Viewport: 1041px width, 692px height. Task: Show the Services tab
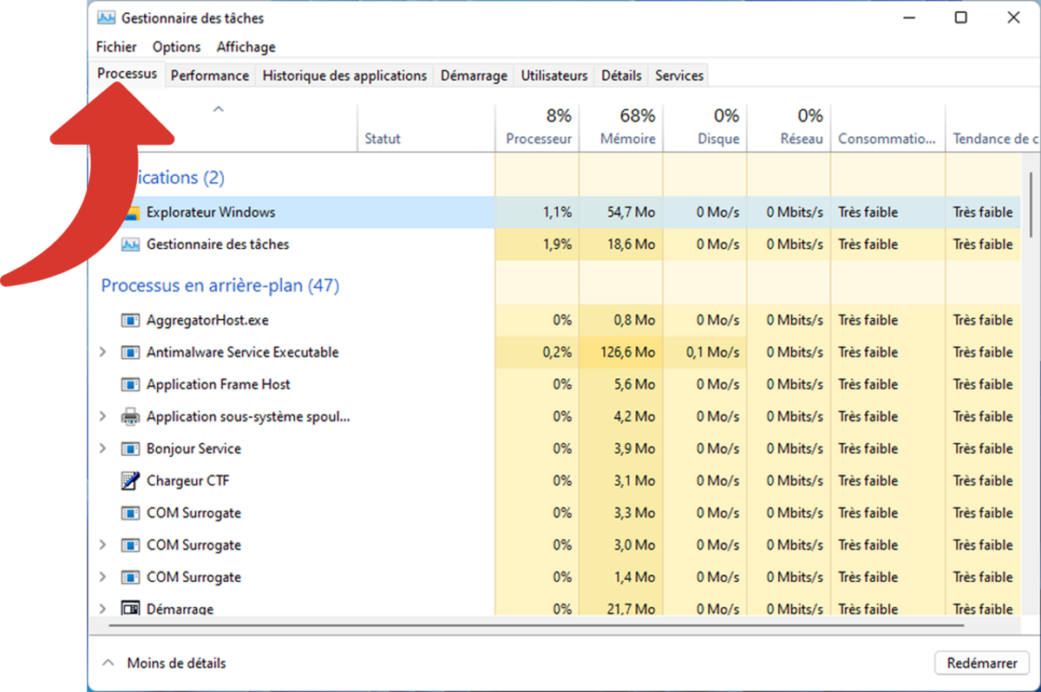tap(679, 75)
